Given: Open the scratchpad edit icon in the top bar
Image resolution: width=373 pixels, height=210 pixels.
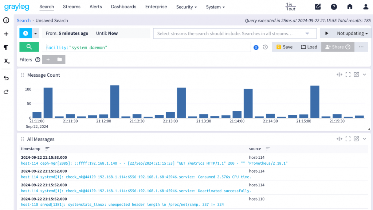Looking at the screenshot, I should pyautogui.click(x=318, y=7).
